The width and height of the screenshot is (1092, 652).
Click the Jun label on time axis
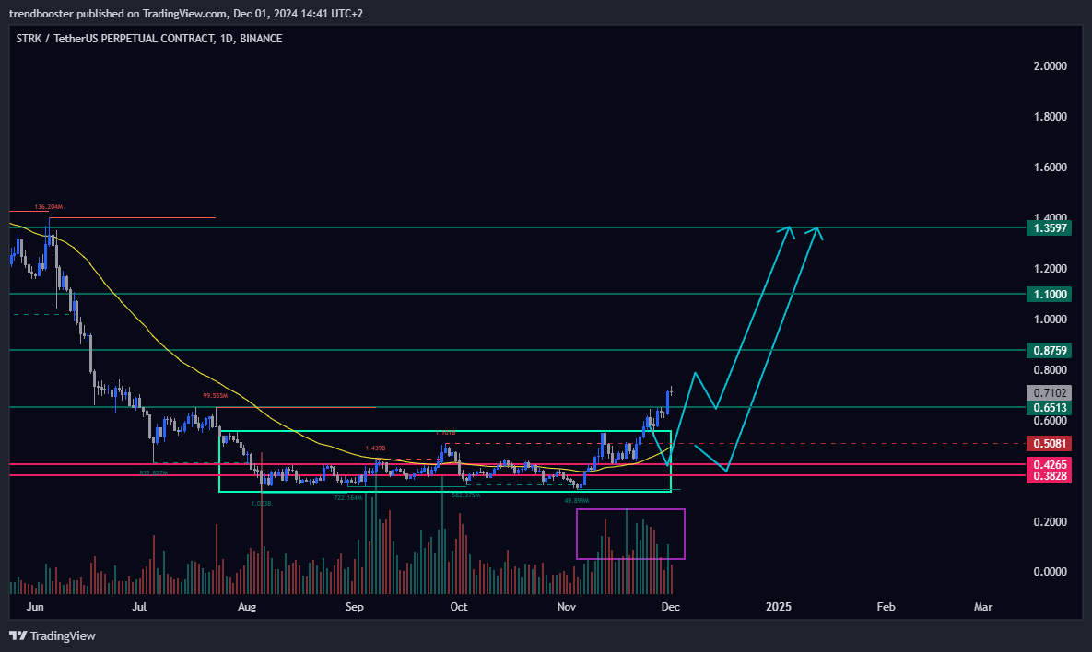tap(35, 607)
